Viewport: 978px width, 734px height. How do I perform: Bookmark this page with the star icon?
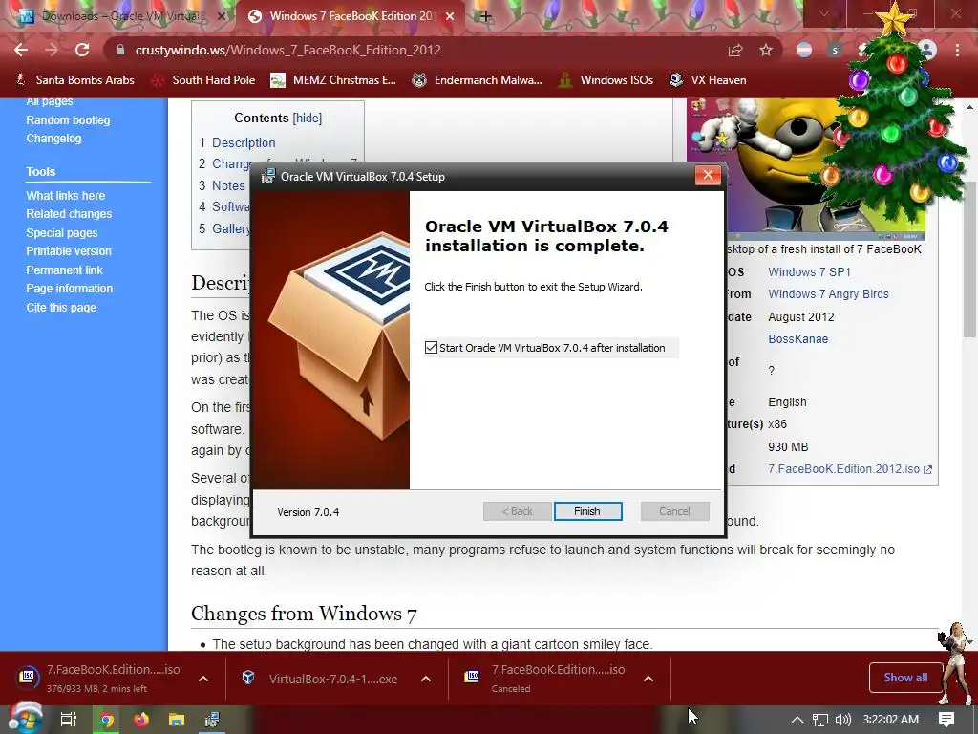(766, 50)
